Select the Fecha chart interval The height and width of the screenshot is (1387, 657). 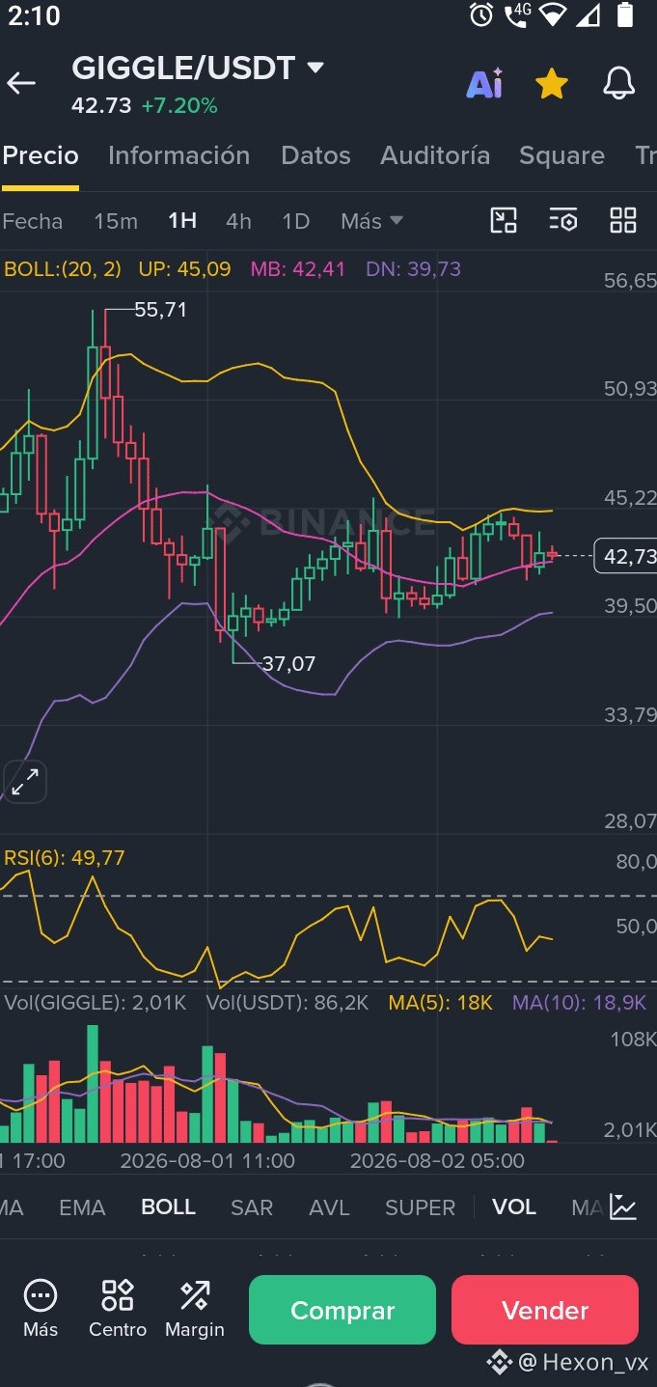click(32, 221)
